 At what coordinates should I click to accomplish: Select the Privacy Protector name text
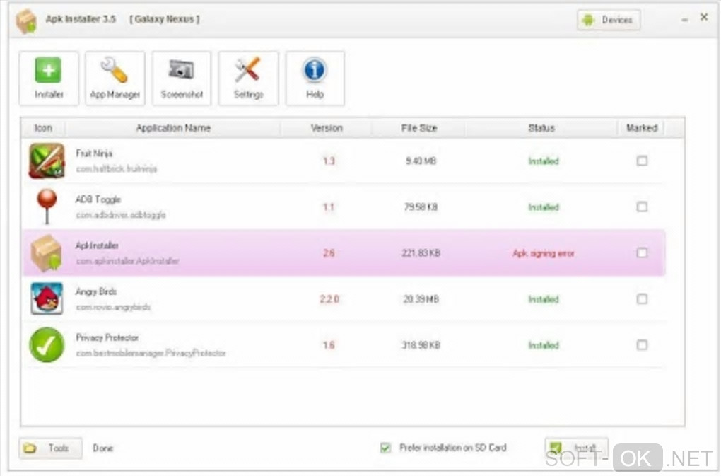click(x=107, y=337)
